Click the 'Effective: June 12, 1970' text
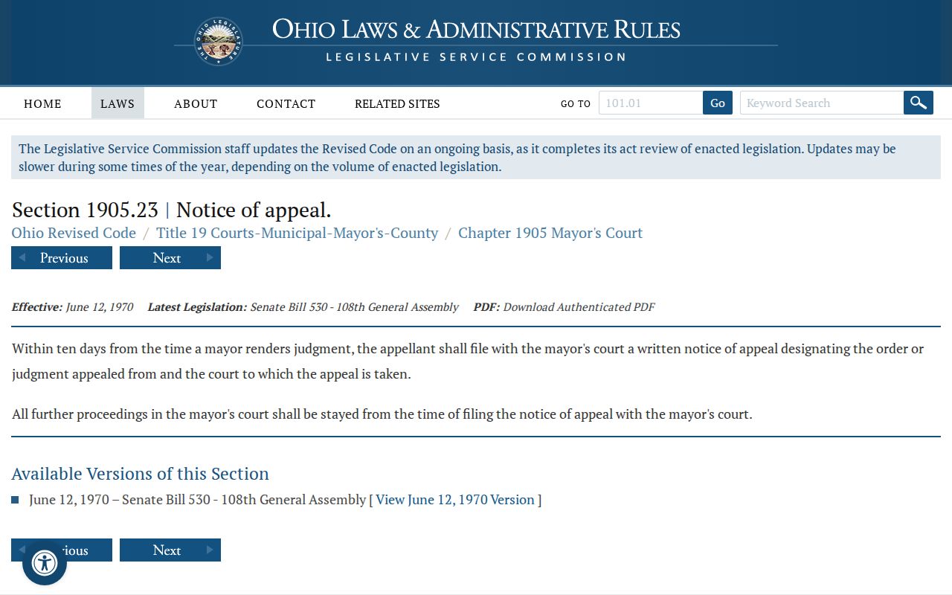The image size is (952, 595). pos(73,306)
